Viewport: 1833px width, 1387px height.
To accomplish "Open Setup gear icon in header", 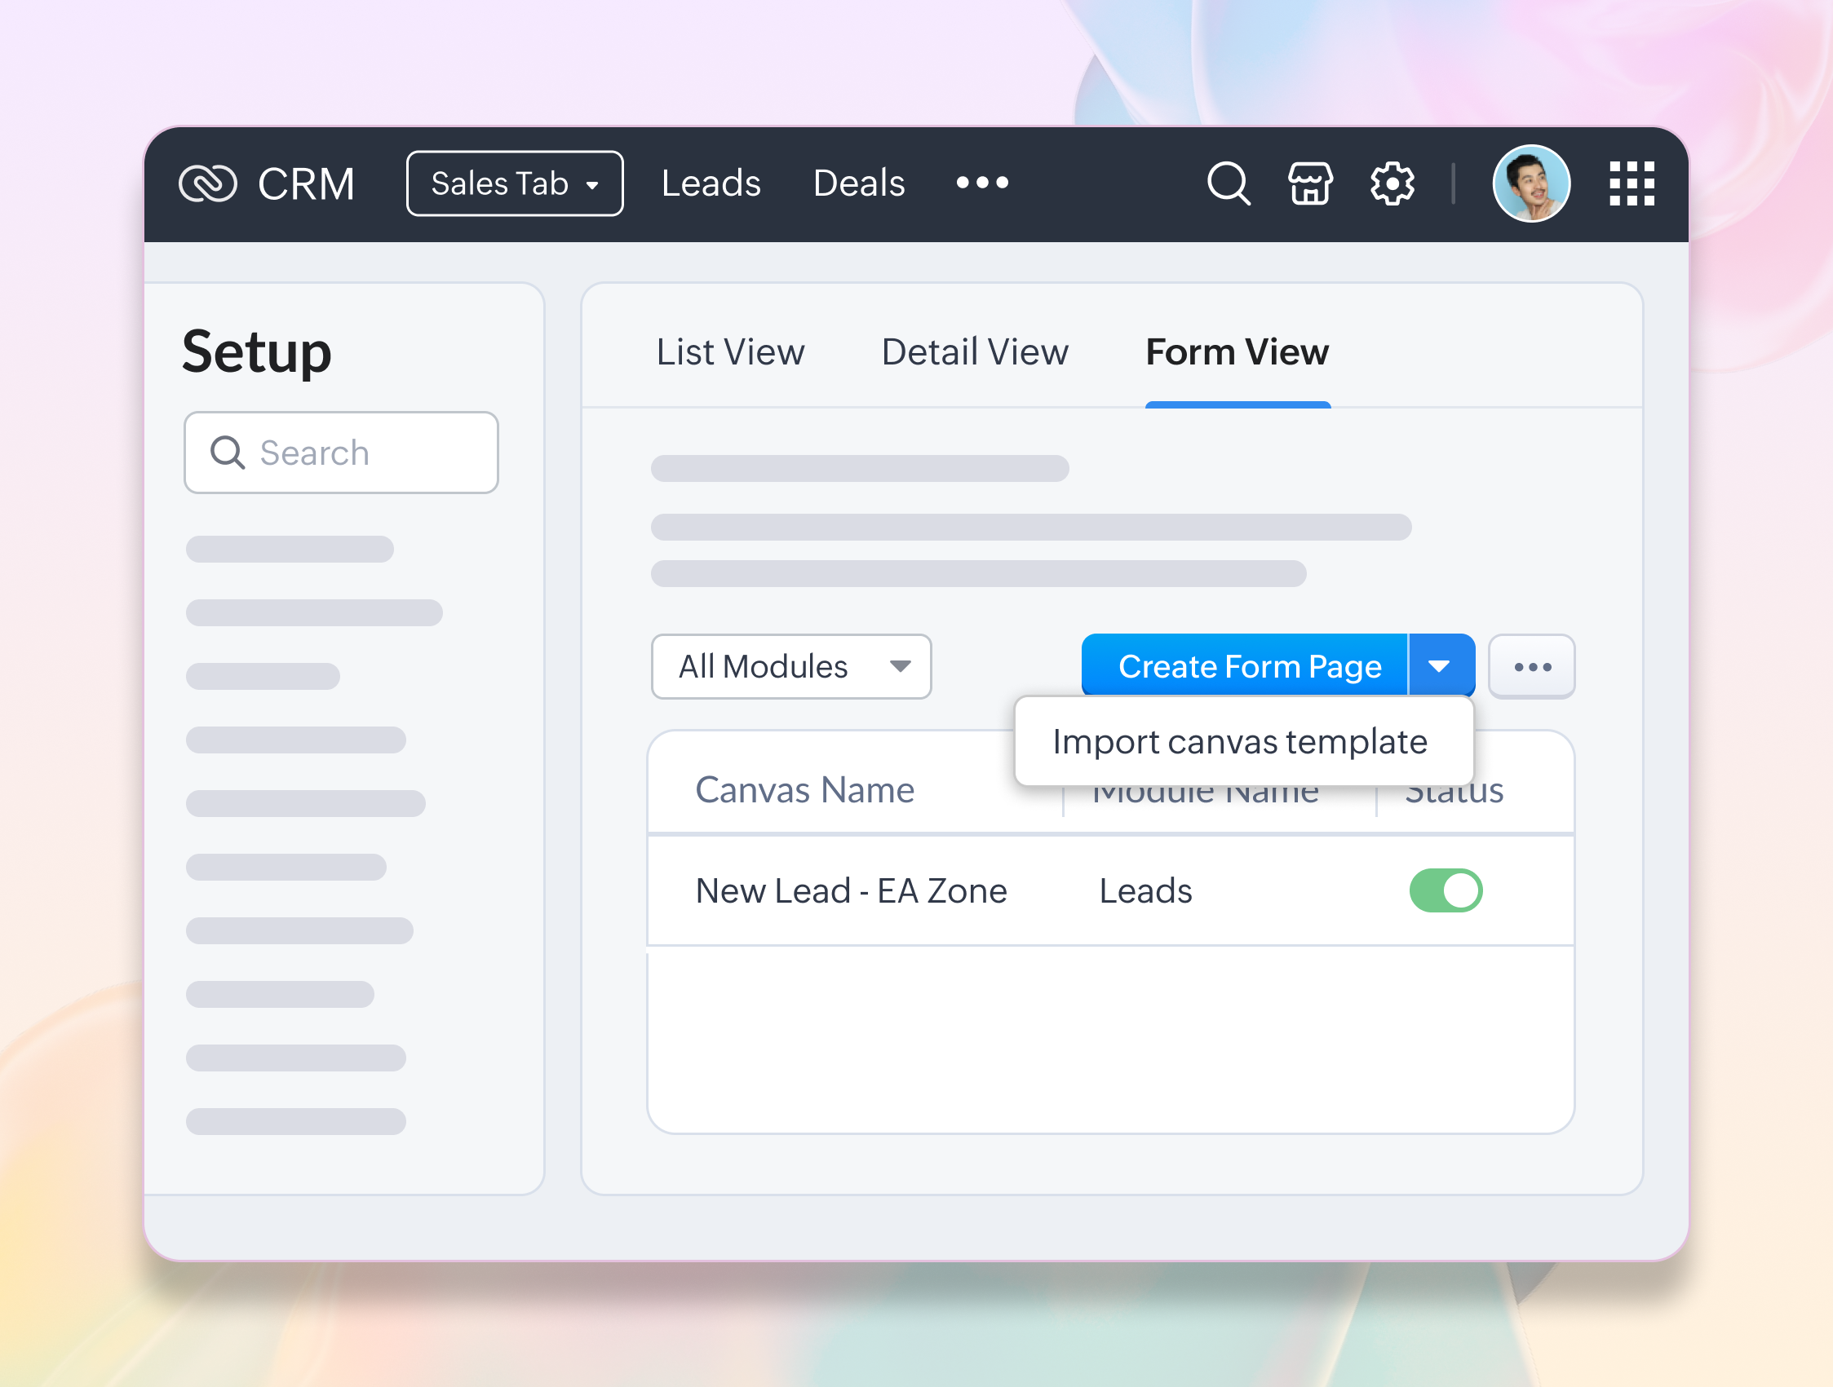I will pos(1392,183).
